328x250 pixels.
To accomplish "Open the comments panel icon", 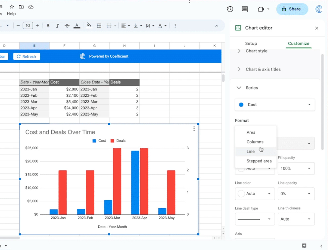I will [x=245, y=9].
